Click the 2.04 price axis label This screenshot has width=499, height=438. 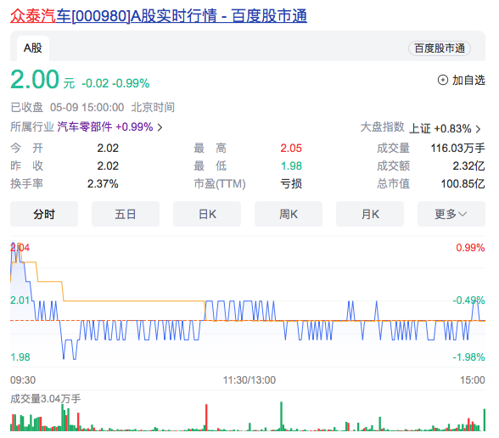(x=20, y=248)
